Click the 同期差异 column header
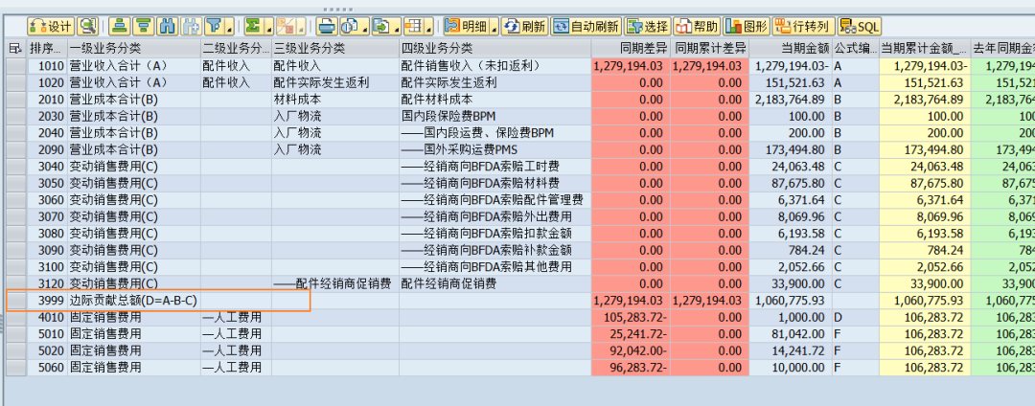Image resolution: width=1035 pixels, height=406 pixels. click(631, 48)
